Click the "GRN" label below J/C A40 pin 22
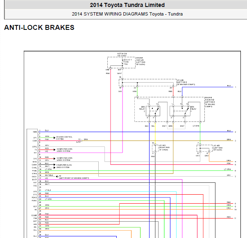 pyautogui.click(x=134, y=91)
